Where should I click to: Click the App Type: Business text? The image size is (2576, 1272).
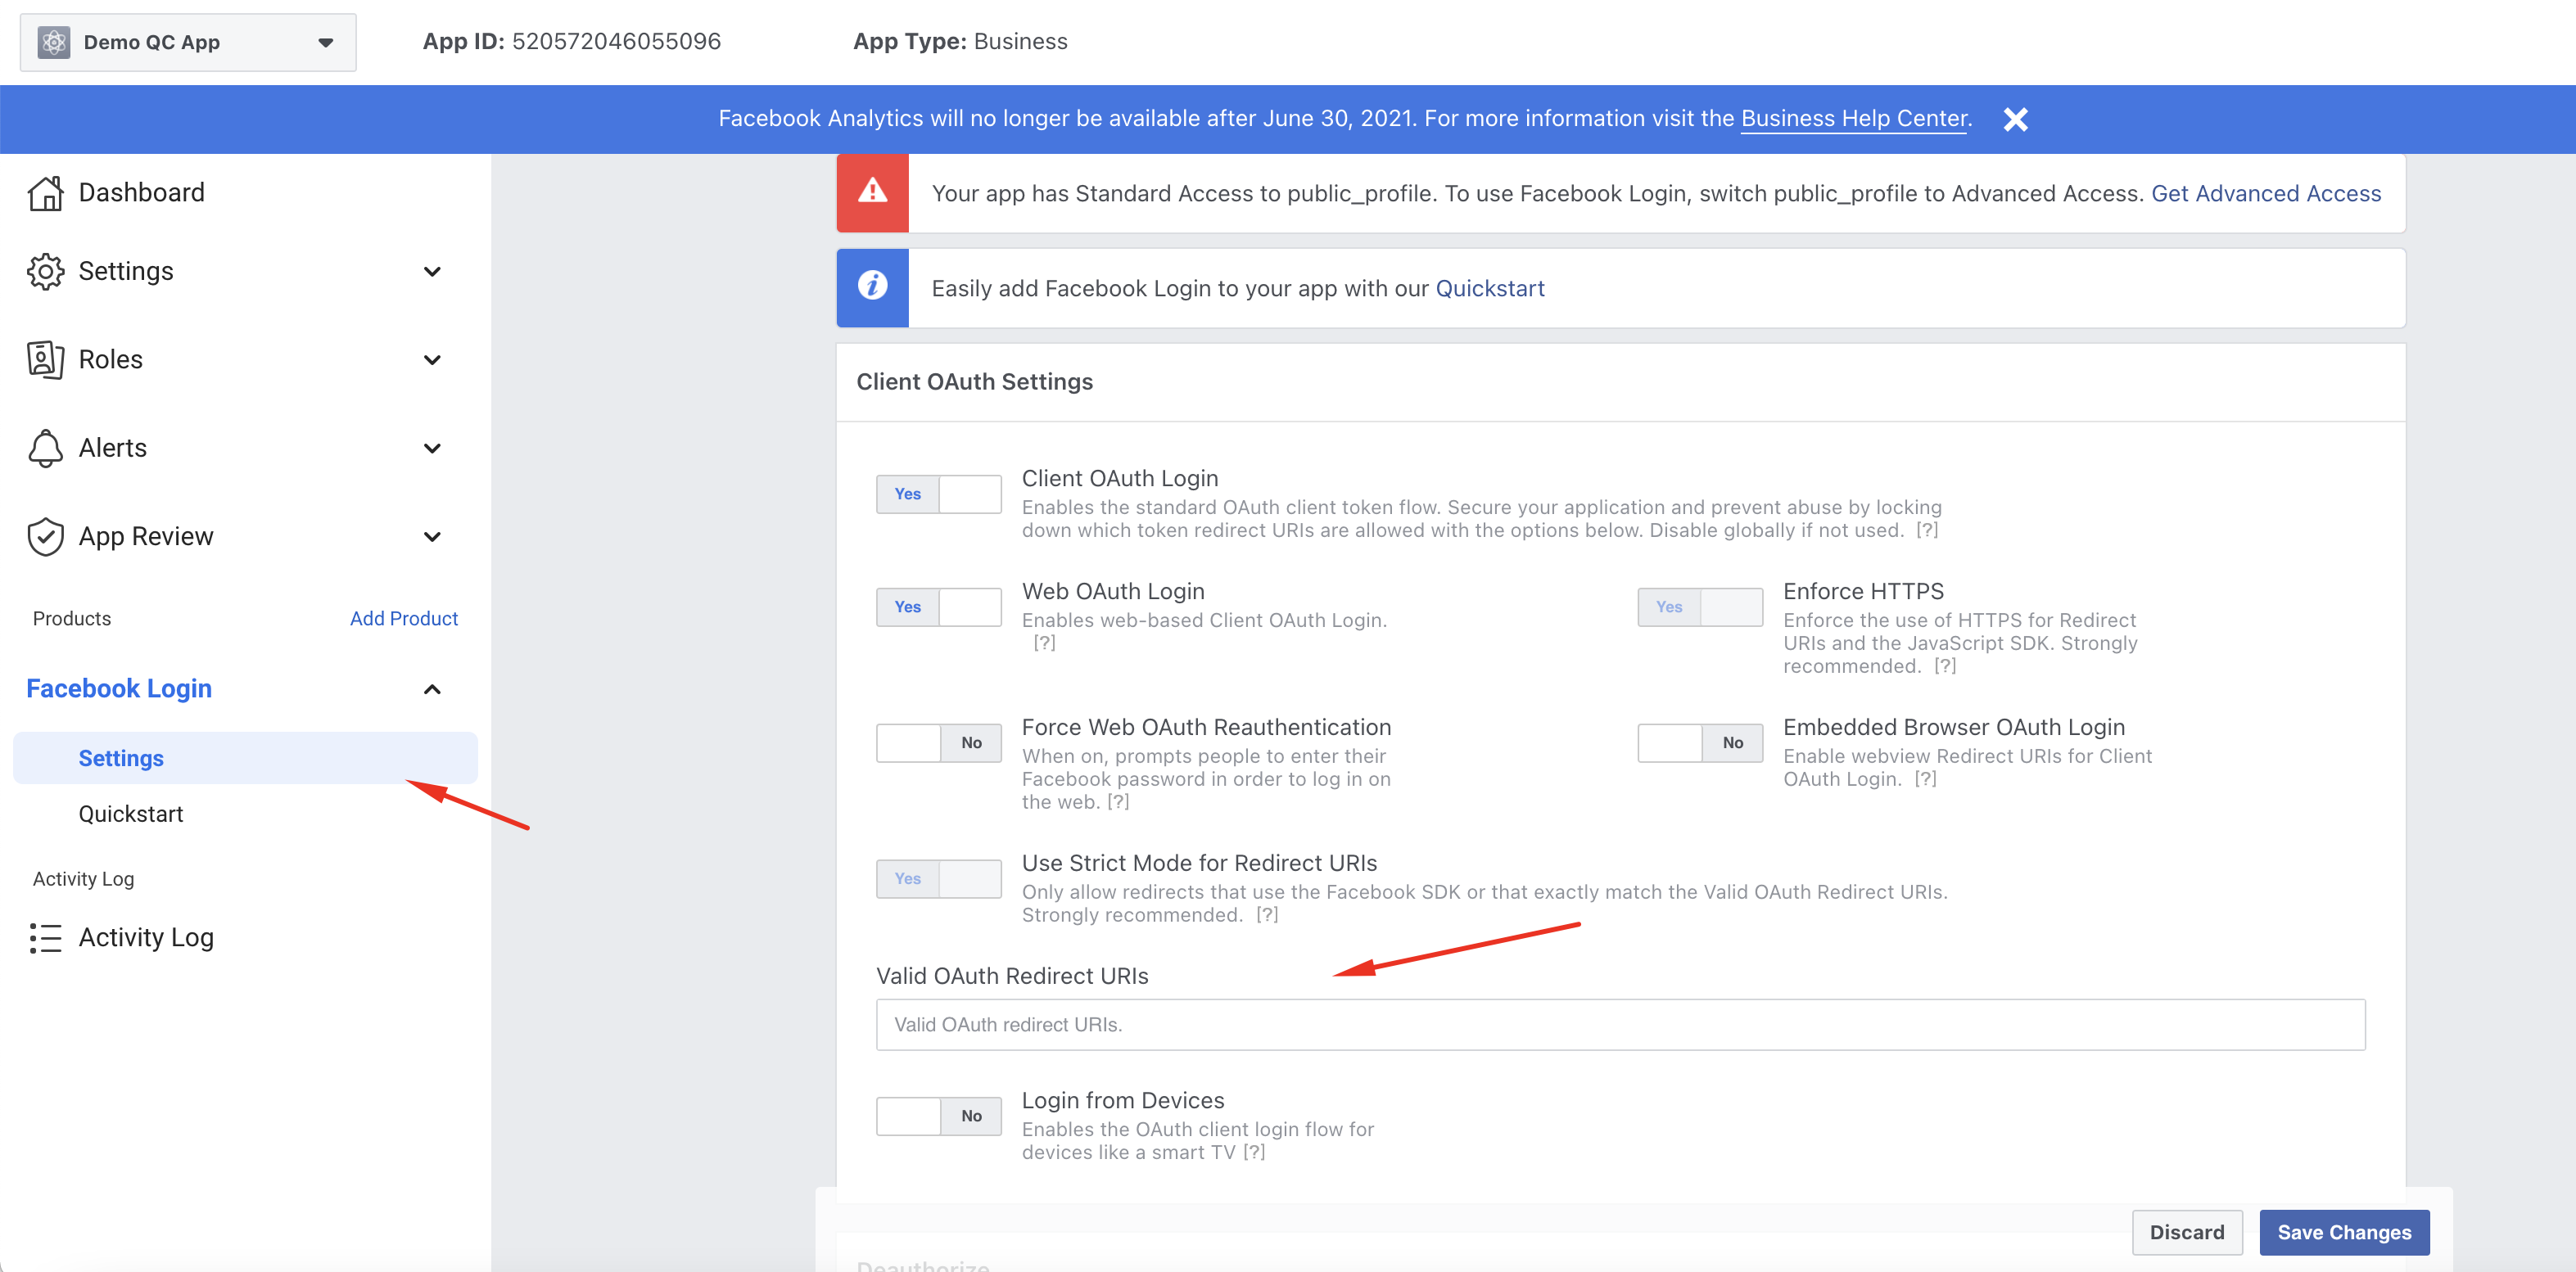[x=960, y=42]
